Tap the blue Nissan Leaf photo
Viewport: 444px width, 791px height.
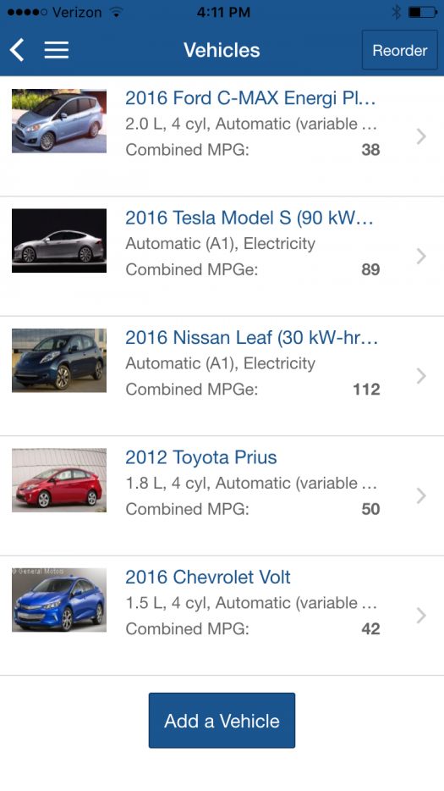(x=59, y=360)
